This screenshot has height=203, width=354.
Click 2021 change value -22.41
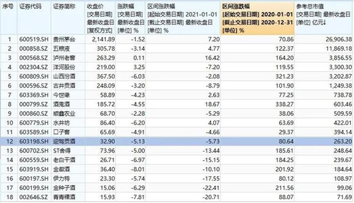coord(211,188)
